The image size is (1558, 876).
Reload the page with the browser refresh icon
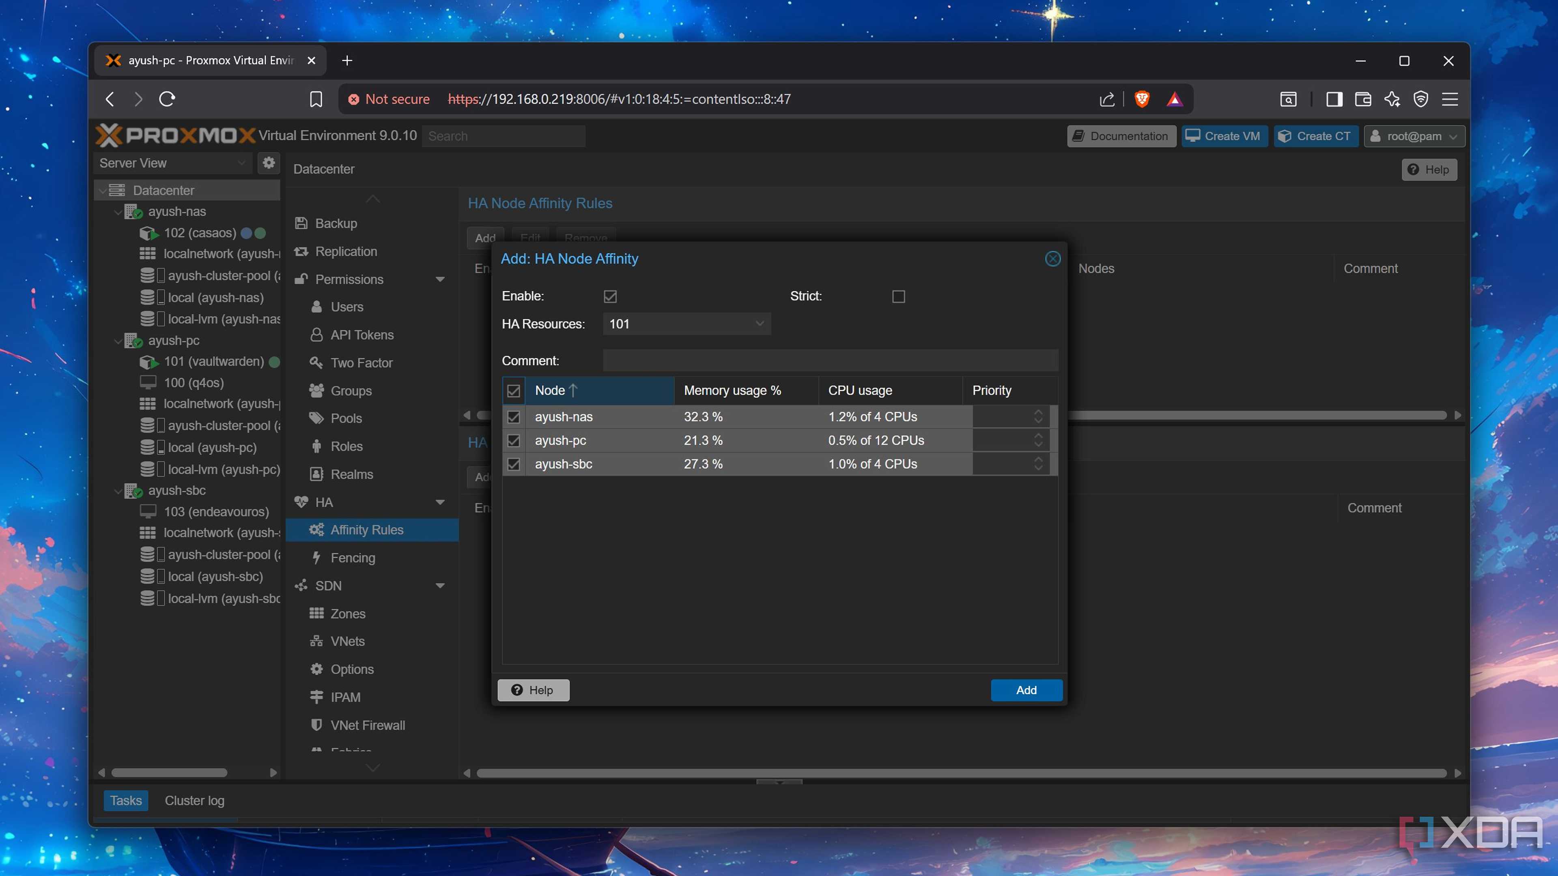pyautogui.click(x=167, y=99)
